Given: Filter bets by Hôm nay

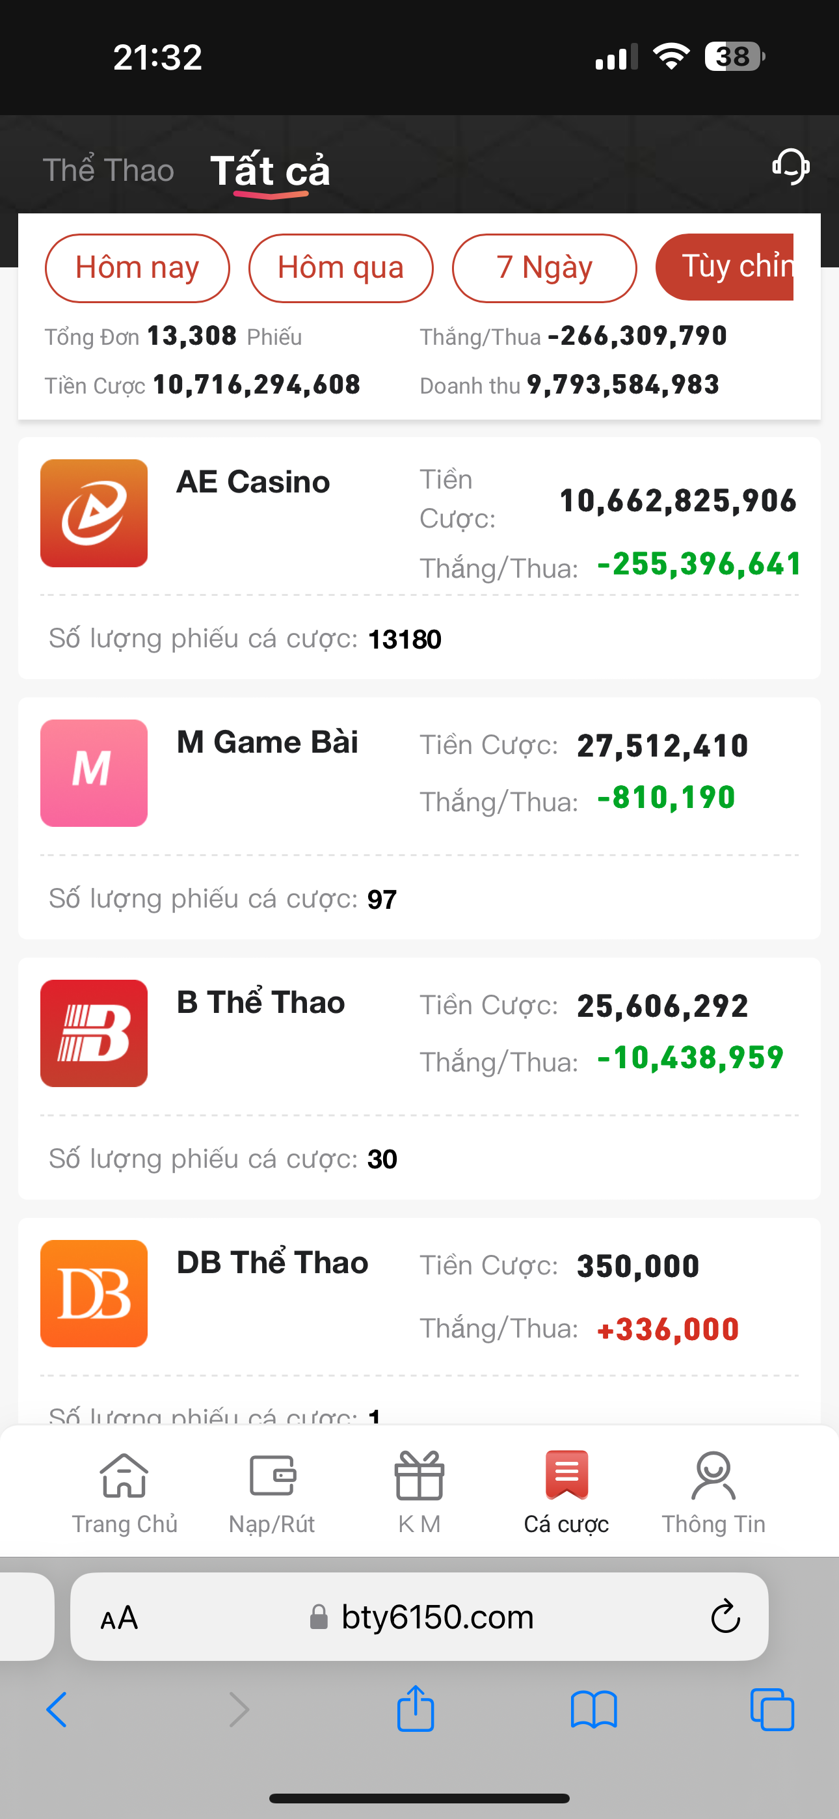Looking at the screenshot, I should (x=137, y=268).
